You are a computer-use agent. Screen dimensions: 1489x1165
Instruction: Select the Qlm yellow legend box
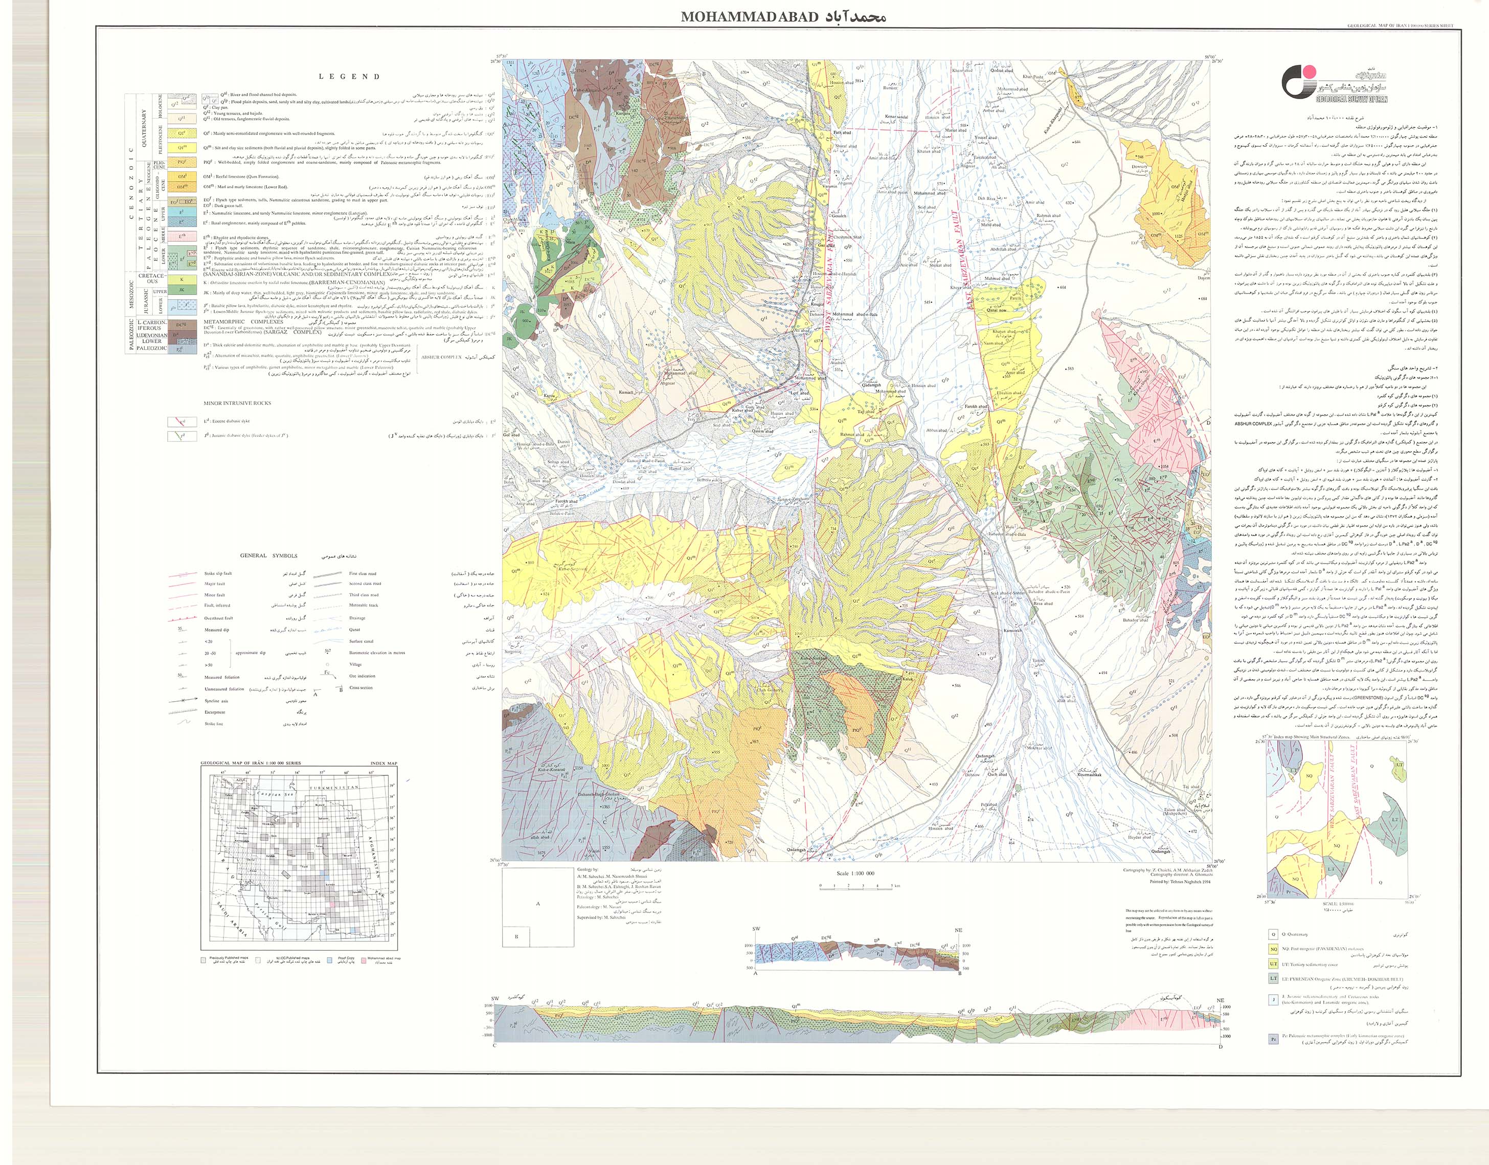[x=182, y=147]
